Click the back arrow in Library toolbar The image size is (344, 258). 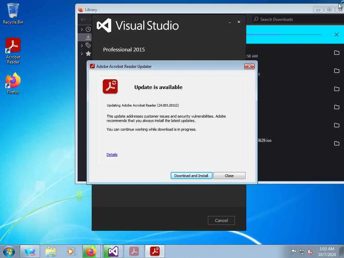[x=83, y=19]
